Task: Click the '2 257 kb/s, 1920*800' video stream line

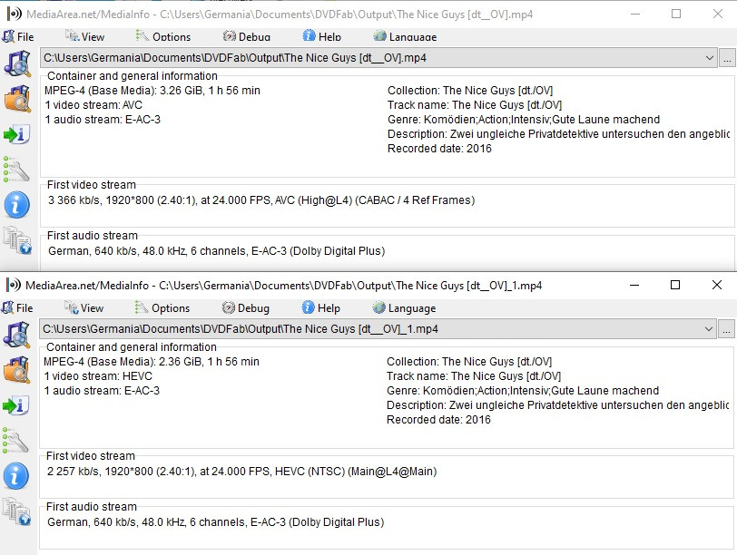Action: [241, 472]
